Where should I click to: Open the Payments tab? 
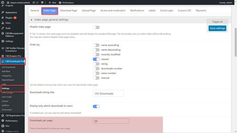click(x=201, y=11)
